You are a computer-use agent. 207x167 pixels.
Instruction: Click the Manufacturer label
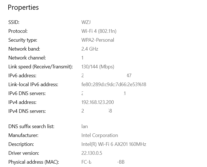pos(23,135)
